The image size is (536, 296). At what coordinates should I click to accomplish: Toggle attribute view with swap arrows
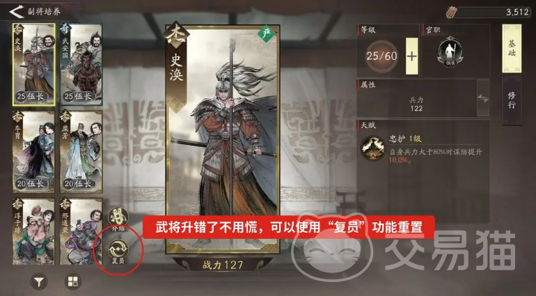click(482, 99)
